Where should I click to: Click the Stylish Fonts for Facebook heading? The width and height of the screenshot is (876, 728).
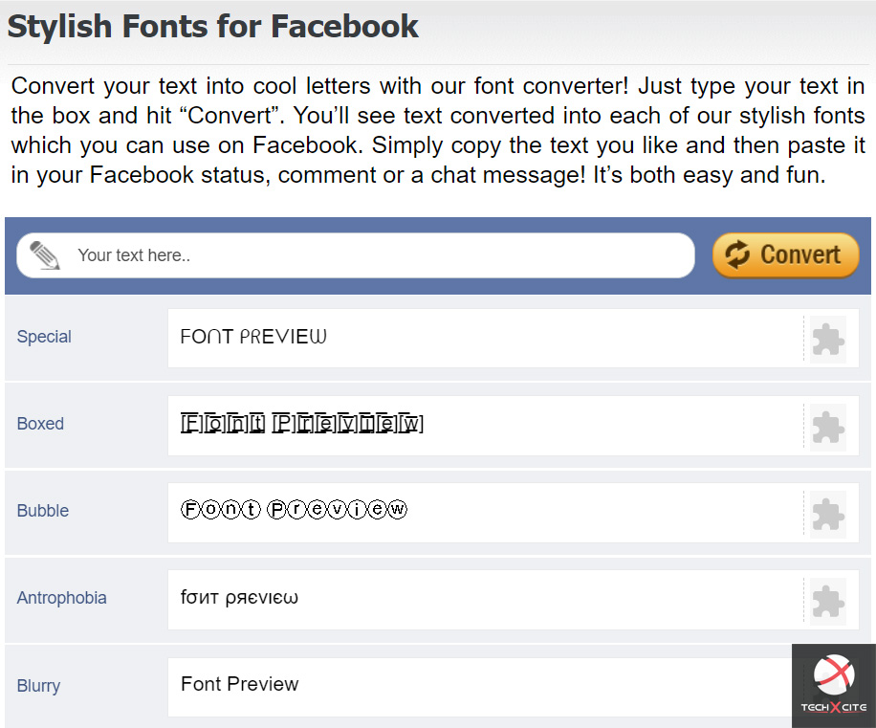pyautogui.click(x=213, y=26)
